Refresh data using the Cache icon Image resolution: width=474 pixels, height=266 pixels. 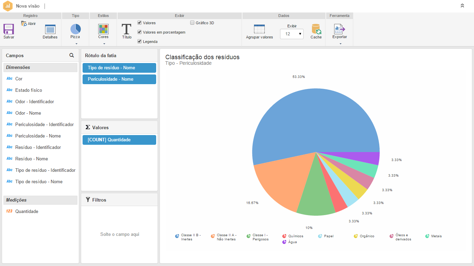click(x=316, y=29)
